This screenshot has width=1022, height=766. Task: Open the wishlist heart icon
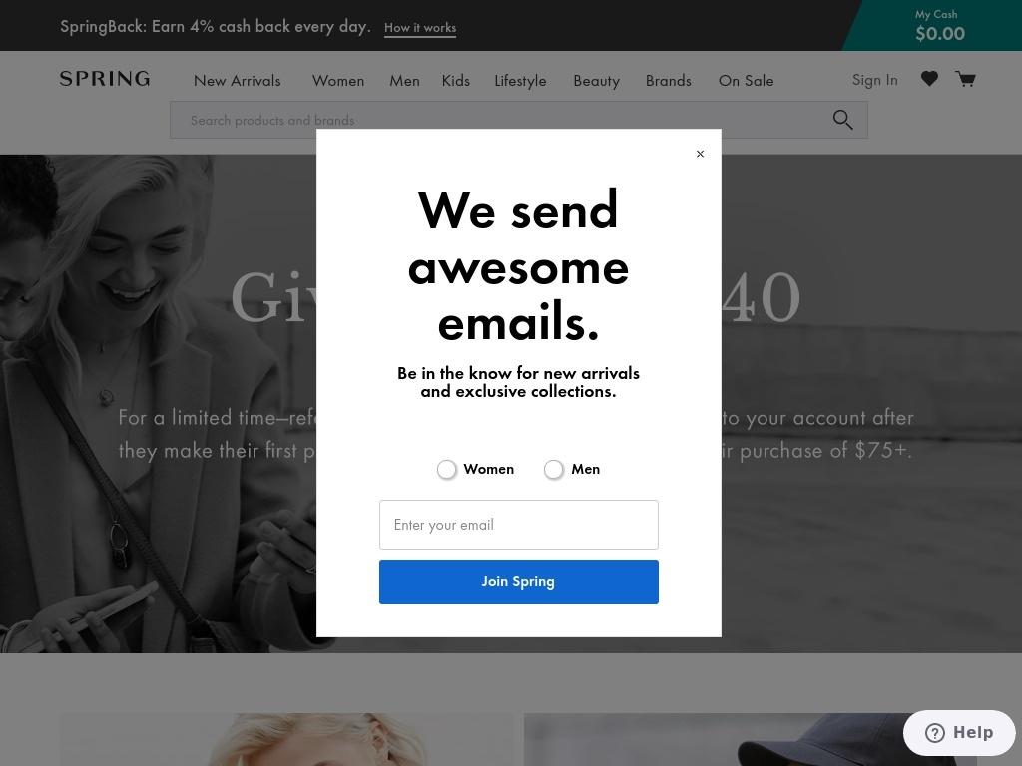[x=929, y=79]
